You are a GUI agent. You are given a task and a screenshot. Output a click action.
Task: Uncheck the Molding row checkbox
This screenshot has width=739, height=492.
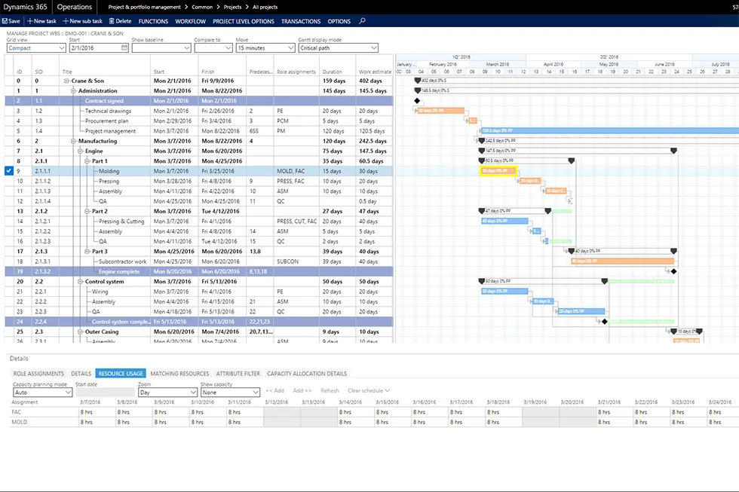click(x=8, y=171)
